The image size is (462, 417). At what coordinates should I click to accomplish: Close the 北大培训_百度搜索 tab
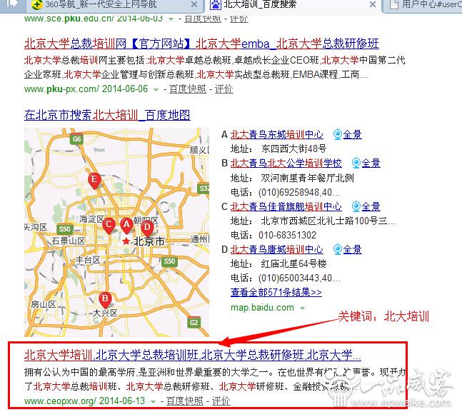click(x=373, y=4)
